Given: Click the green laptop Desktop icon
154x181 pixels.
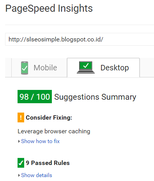Looking at the screenshot, I should pos(86,68).
